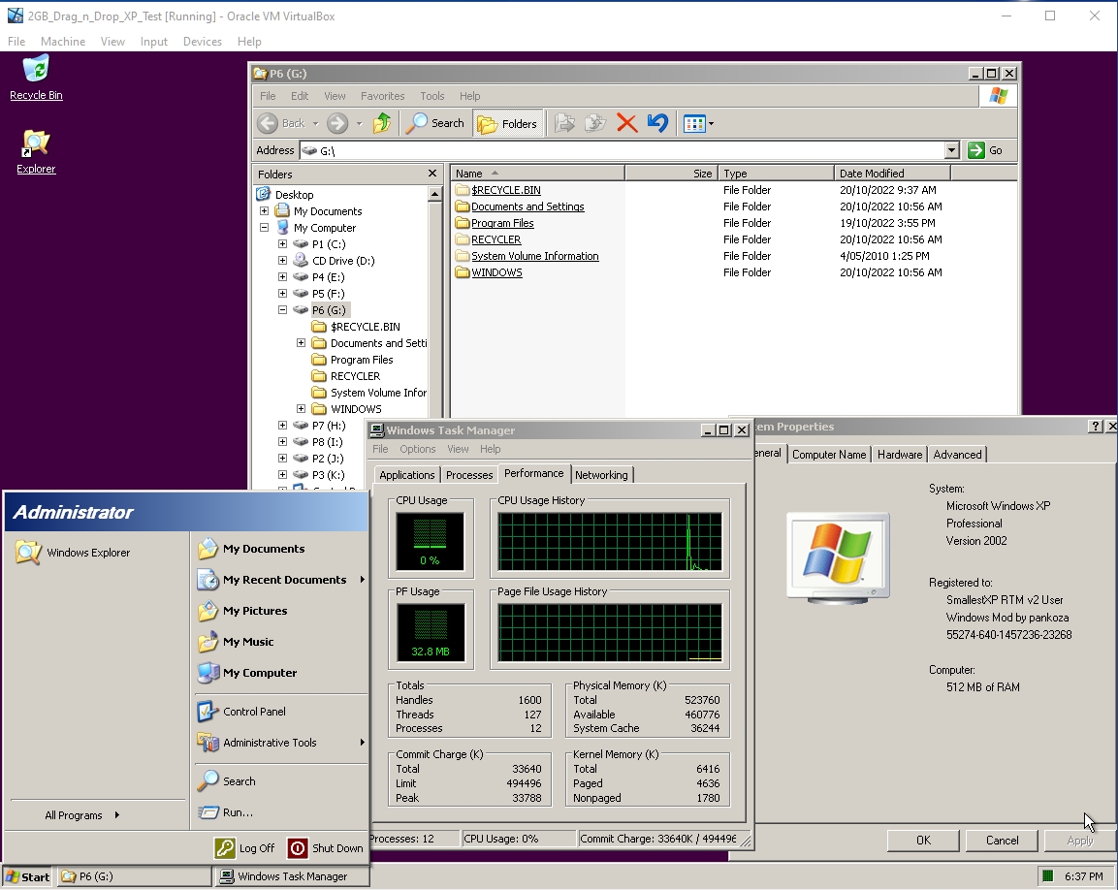Open My Music in the Start menu
The image size is (1118, 890).
(x=236, y=642)
